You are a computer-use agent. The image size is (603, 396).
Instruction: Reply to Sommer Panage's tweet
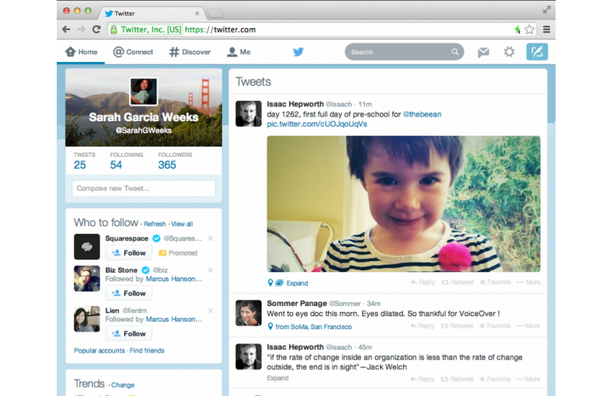422,326
